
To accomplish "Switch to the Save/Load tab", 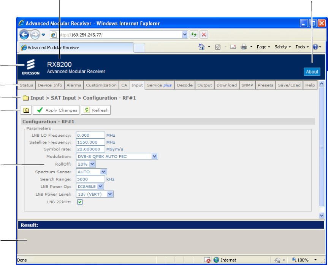I will [289, 85].
